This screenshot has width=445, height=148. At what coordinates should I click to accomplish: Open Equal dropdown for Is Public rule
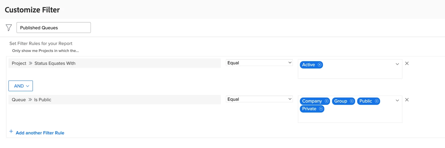pyautogui.click(x=259, y=99)
